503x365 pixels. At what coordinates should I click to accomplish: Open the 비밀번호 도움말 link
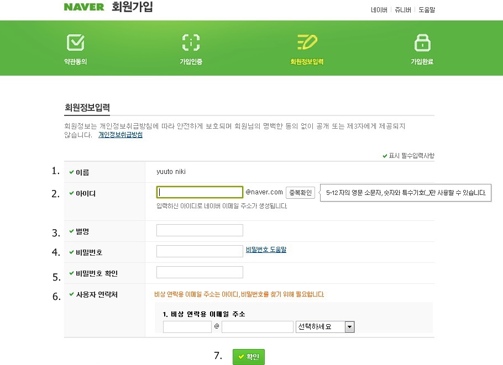(266, 249)
